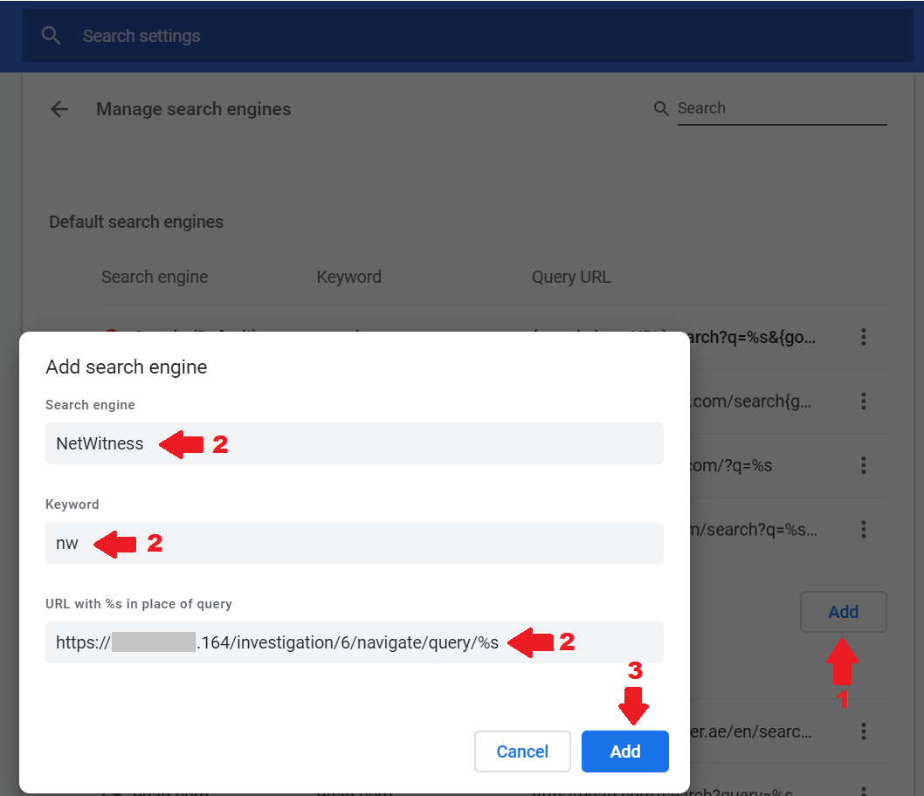
Task: Open more actions for the m/search?q=%s row
Action: coord(864,529)
